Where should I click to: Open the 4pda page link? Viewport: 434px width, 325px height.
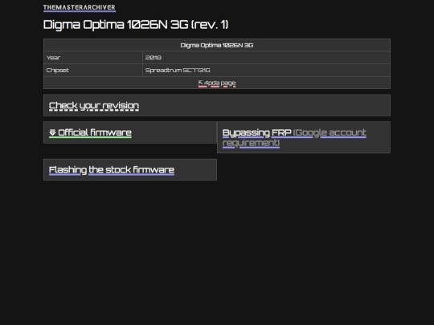(217, 83)
